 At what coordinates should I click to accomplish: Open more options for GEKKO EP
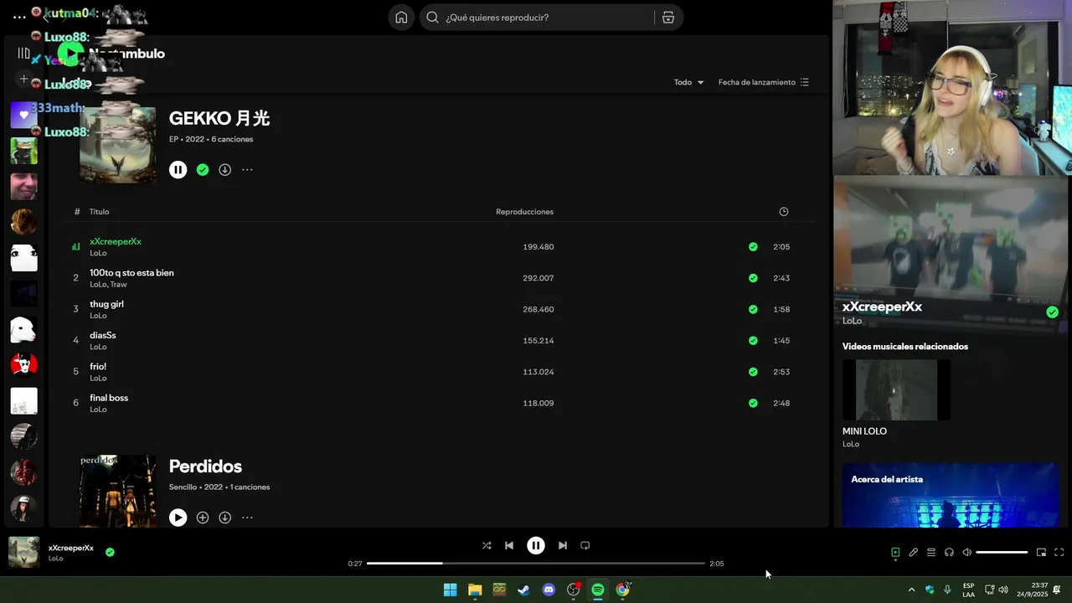click(247, 170)
